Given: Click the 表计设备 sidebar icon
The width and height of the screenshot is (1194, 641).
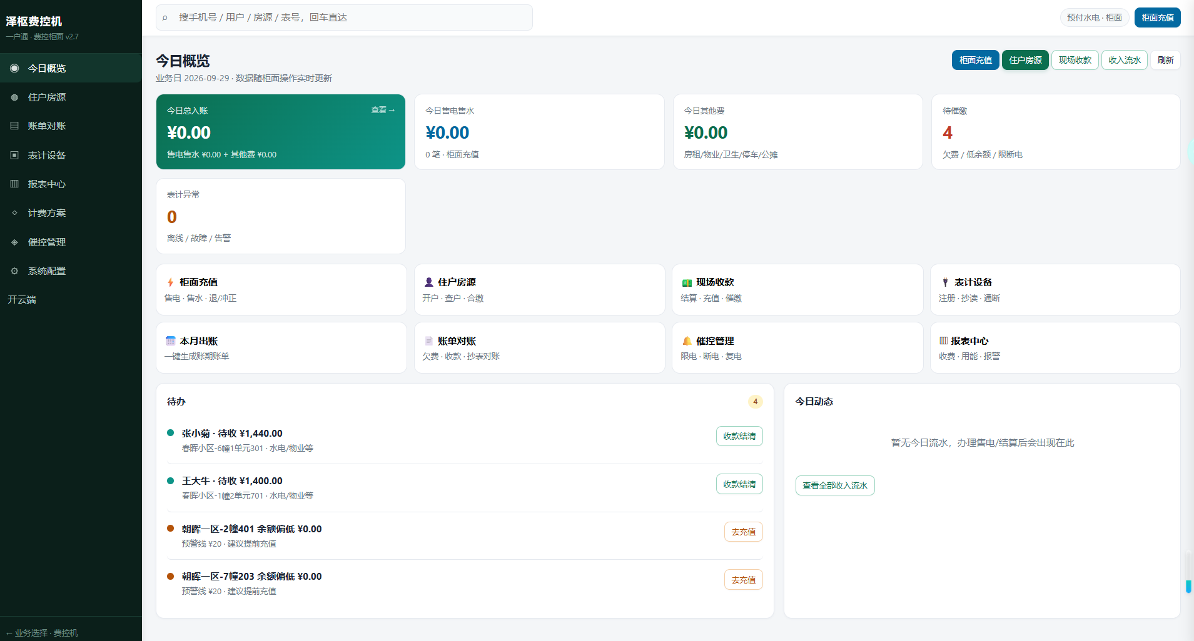Looking at the screenshot, I should tap(14, 155).
